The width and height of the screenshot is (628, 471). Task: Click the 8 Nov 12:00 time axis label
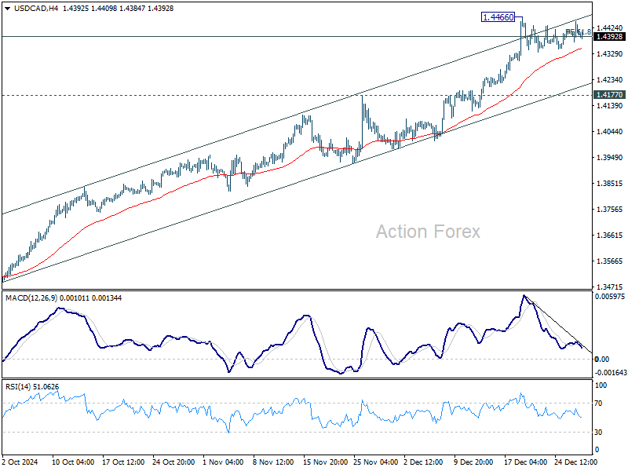click(273, 462)
